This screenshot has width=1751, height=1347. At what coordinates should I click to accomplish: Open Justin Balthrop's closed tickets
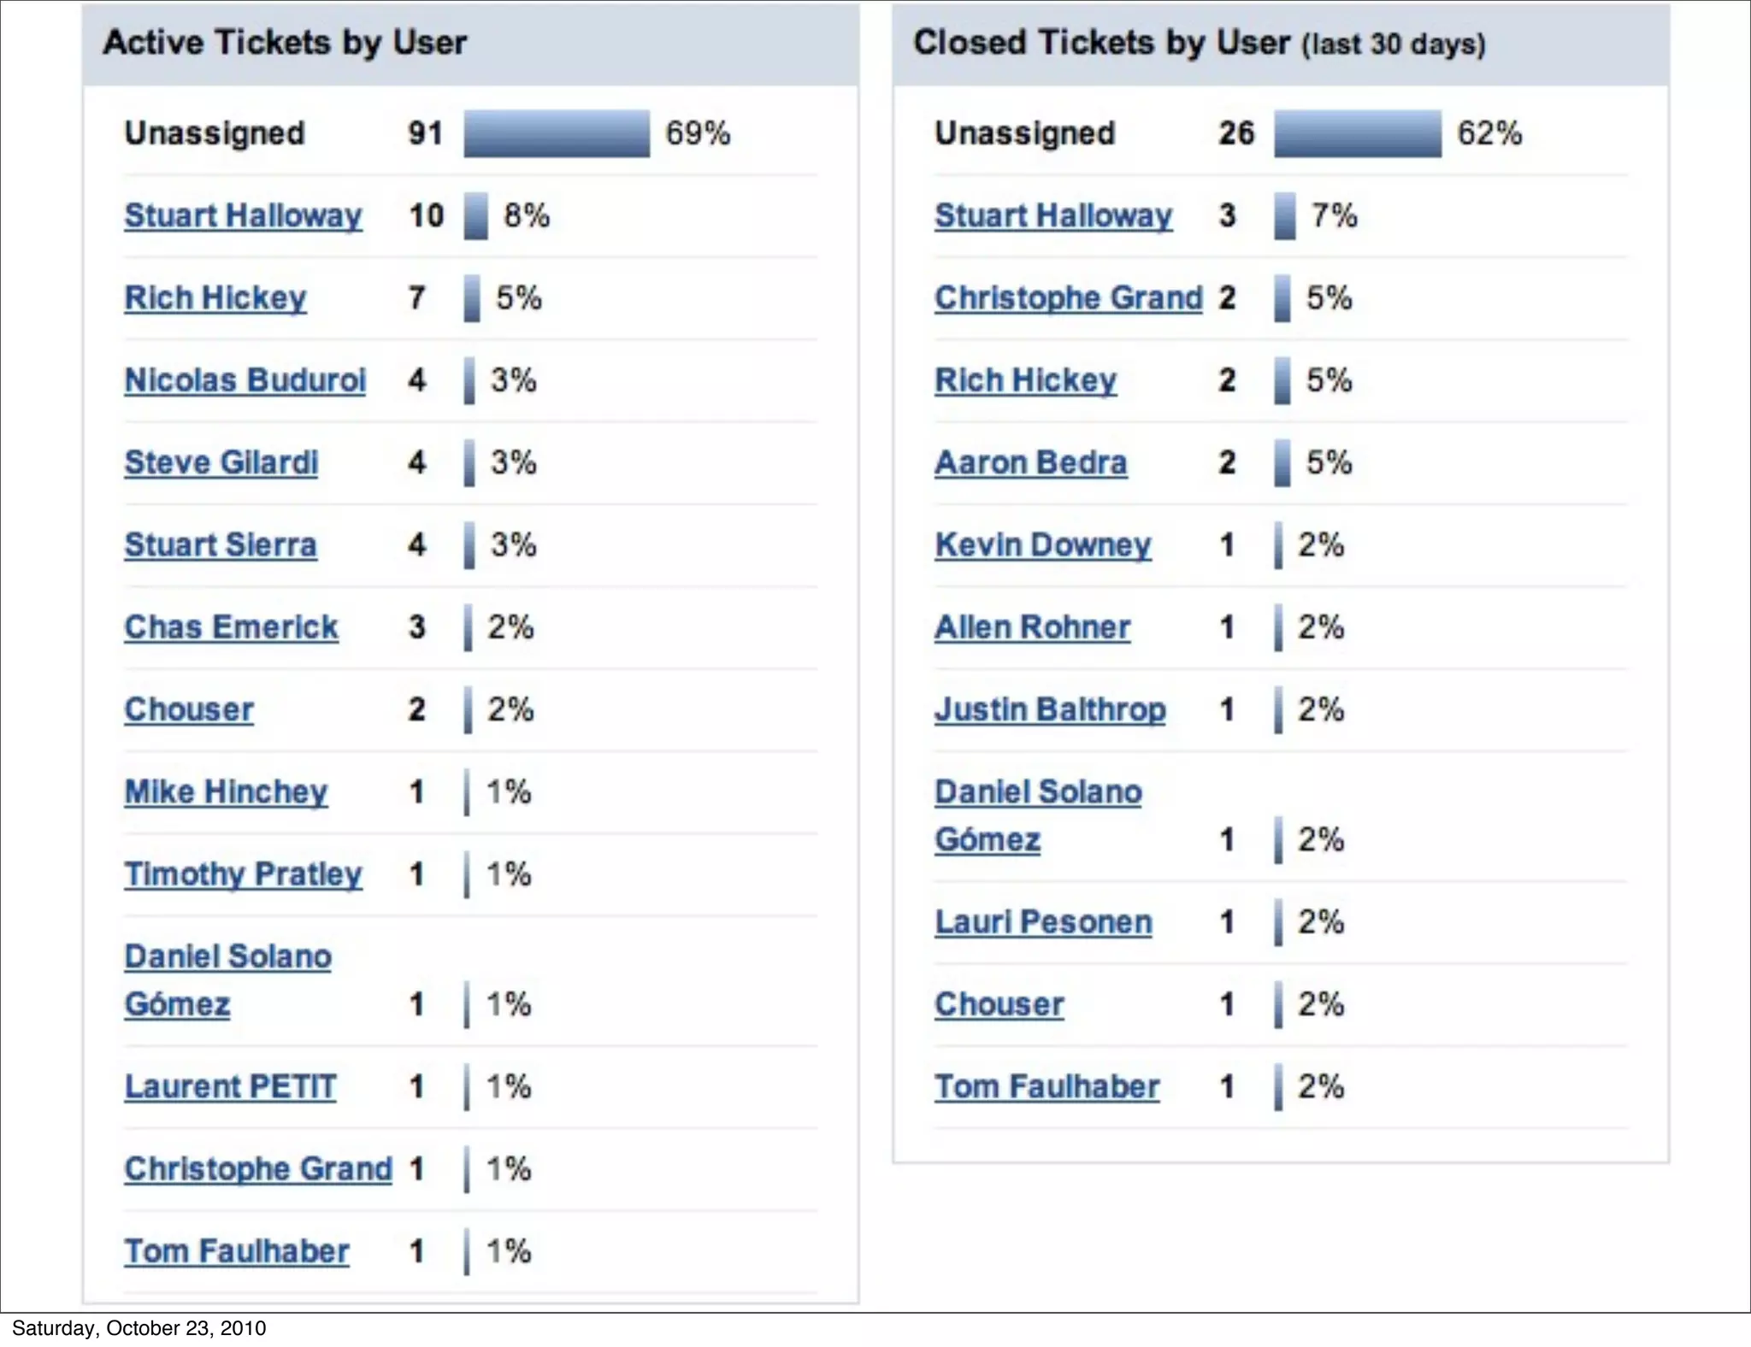pos(1050,709)
